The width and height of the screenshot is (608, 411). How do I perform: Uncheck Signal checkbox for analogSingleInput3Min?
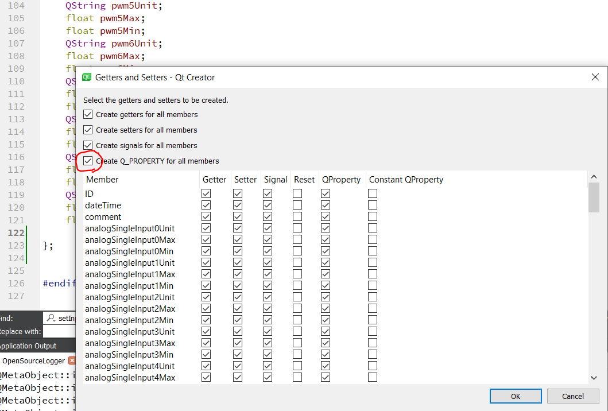point(268,354)
